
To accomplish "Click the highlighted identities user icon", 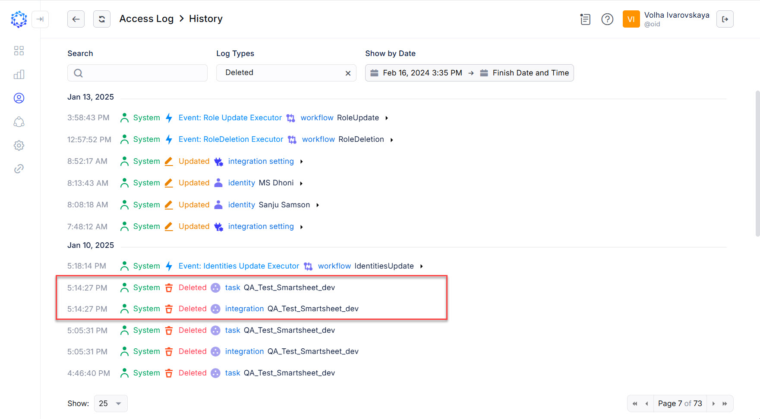I will point(19,98).
